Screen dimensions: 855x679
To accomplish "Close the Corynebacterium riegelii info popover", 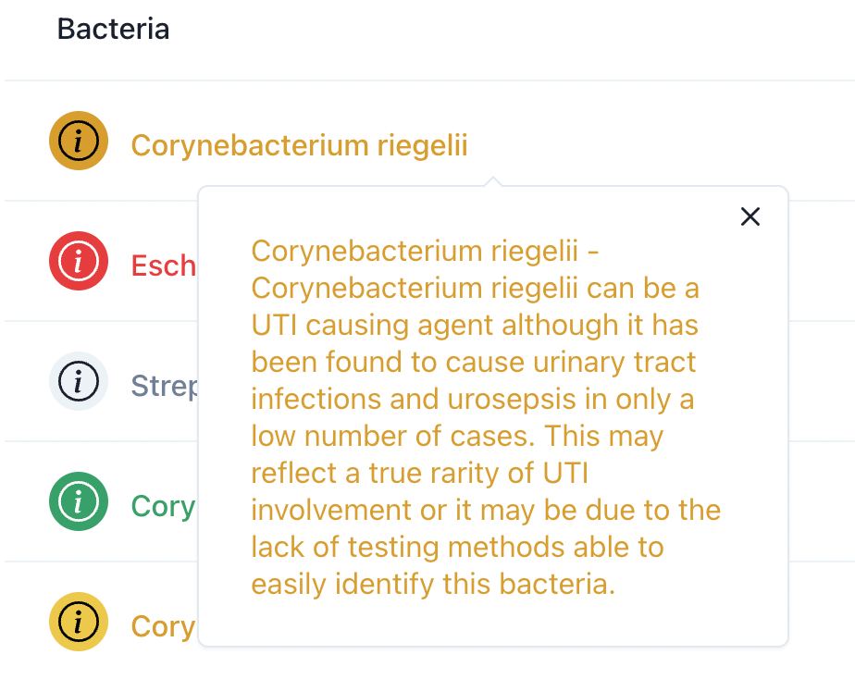I will coord(750,216).
